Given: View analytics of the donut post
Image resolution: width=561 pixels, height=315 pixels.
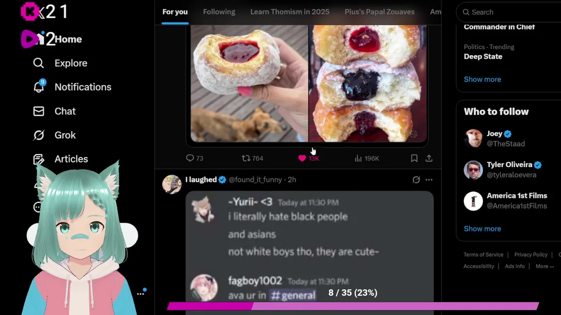Looking at the screenshot, I should pos(359,158).
